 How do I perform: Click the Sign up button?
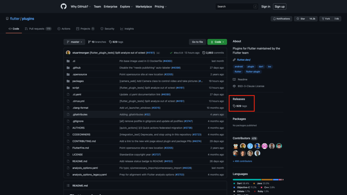point(280,7)
